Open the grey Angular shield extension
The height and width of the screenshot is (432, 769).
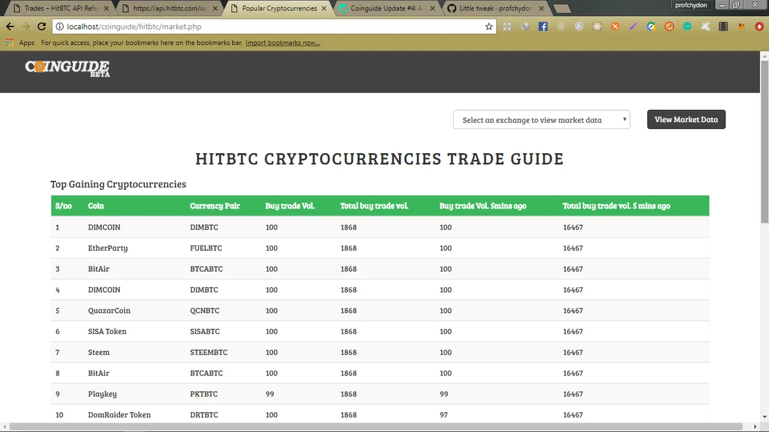[x=579, y=26]
